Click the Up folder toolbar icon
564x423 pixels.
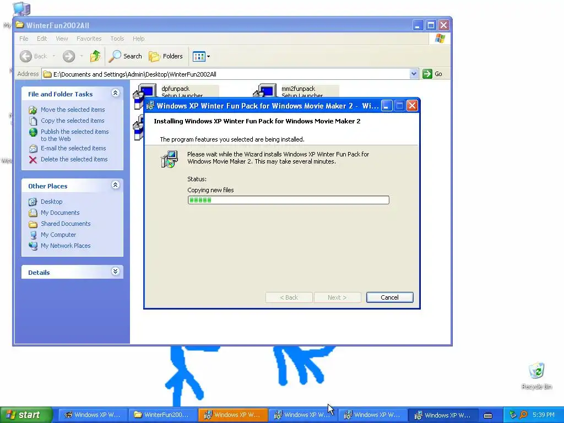pos(95,56)
